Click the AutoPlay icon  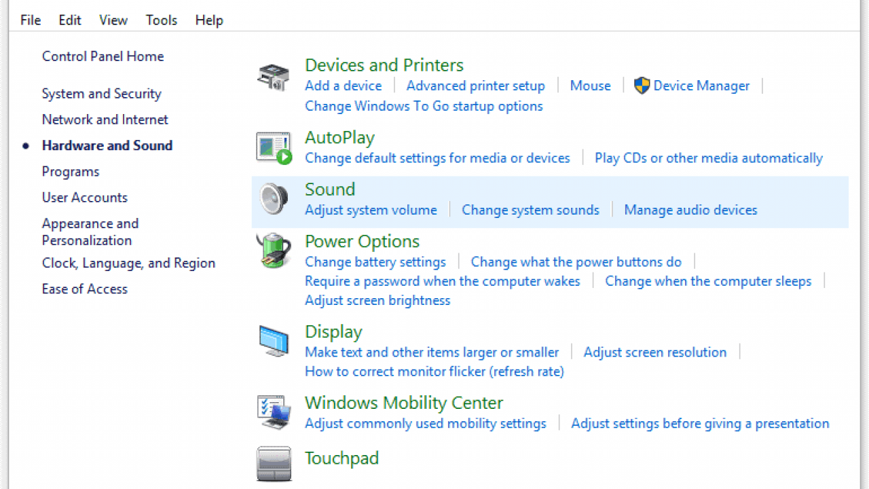pyautogui.click(x=274, y=148)
